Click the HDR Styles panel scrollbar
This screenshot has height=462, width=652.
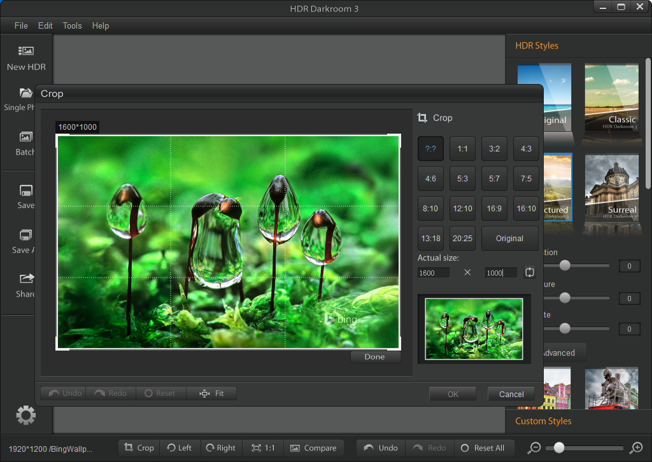(648, 123)
